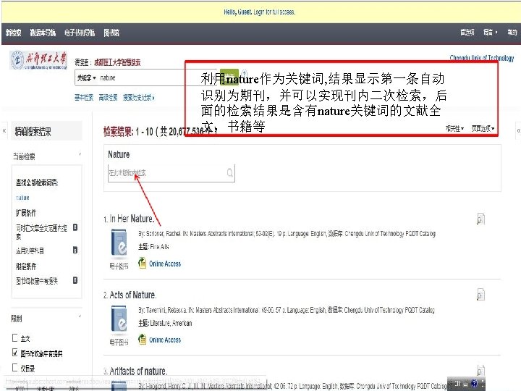The image size is (521, 391).
Task: Collapse the 限制 limit-to section
Action: click(x=80, y=316)
